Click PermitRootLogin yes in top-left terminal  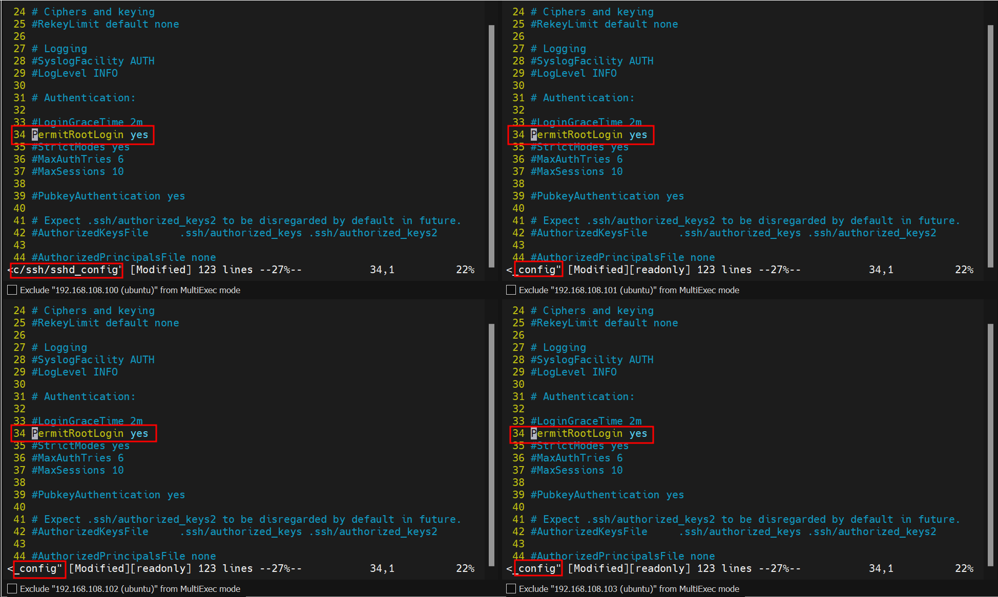pos(90,135)
